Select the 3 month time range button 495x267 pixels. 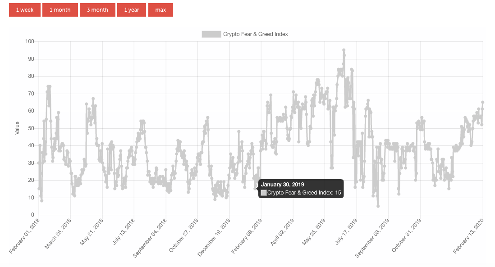click(x=97, y=9)
